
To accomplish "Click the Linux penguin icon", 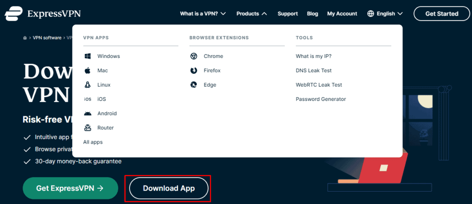I will [88, 85].
